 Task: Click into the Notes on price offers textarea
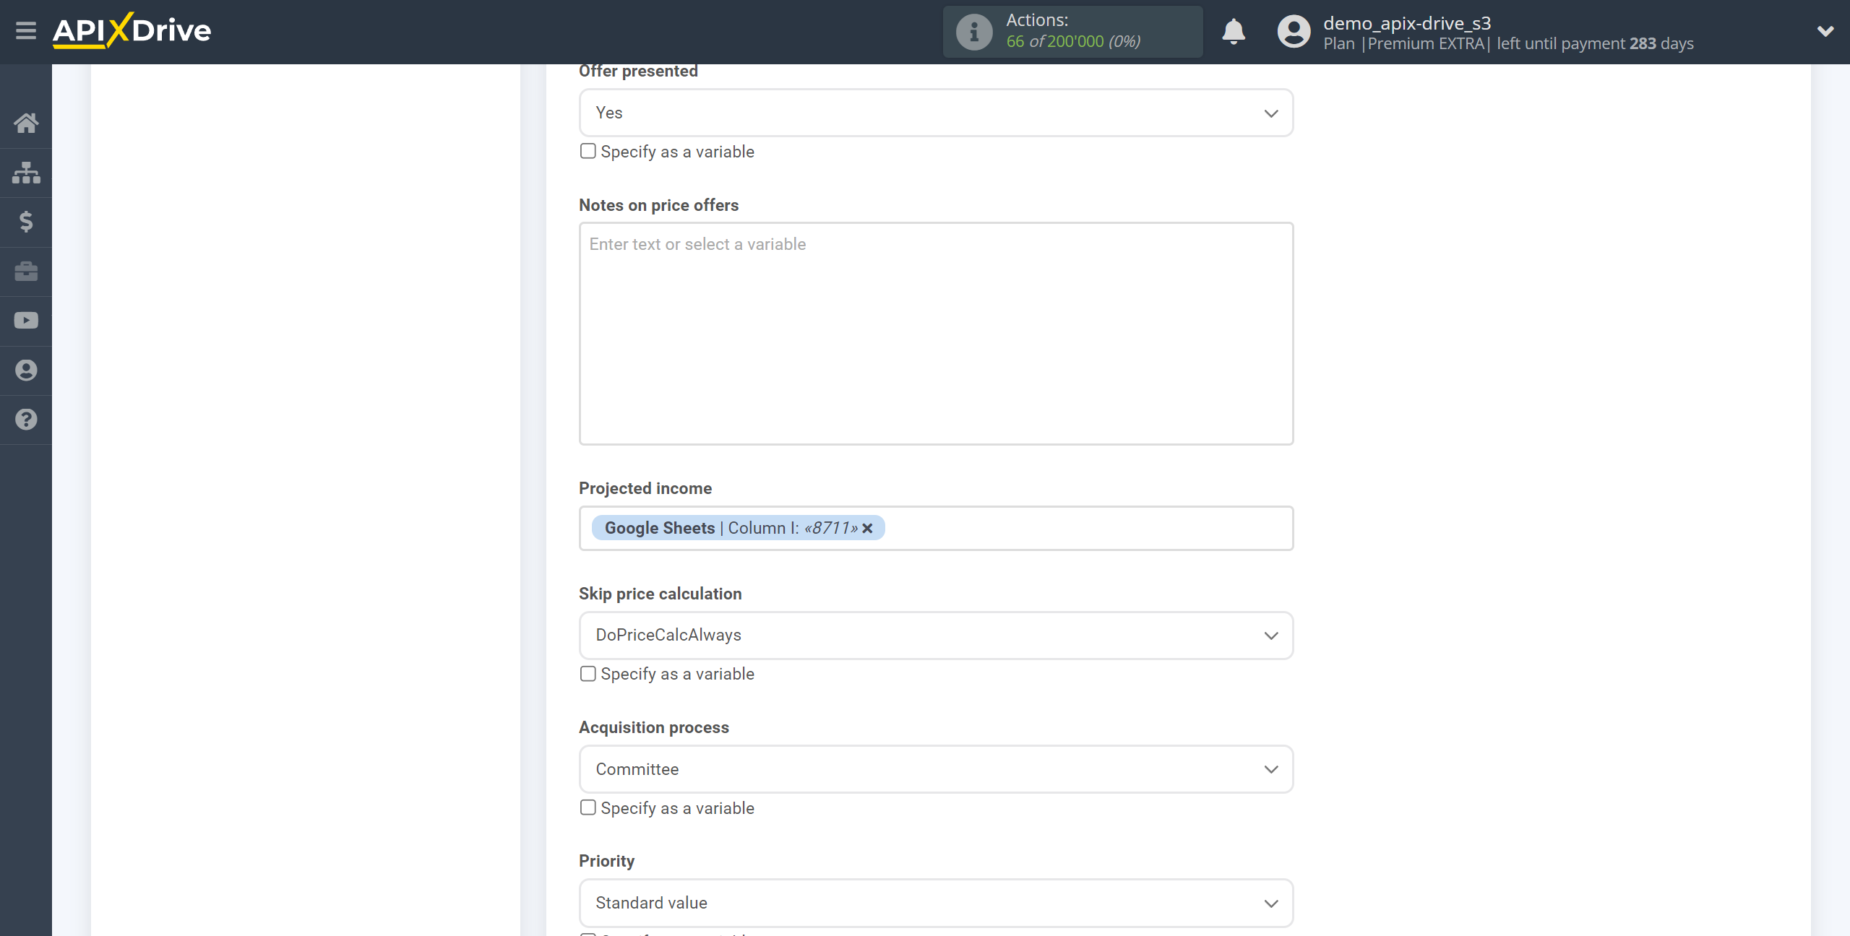click(x=936, y=334)
